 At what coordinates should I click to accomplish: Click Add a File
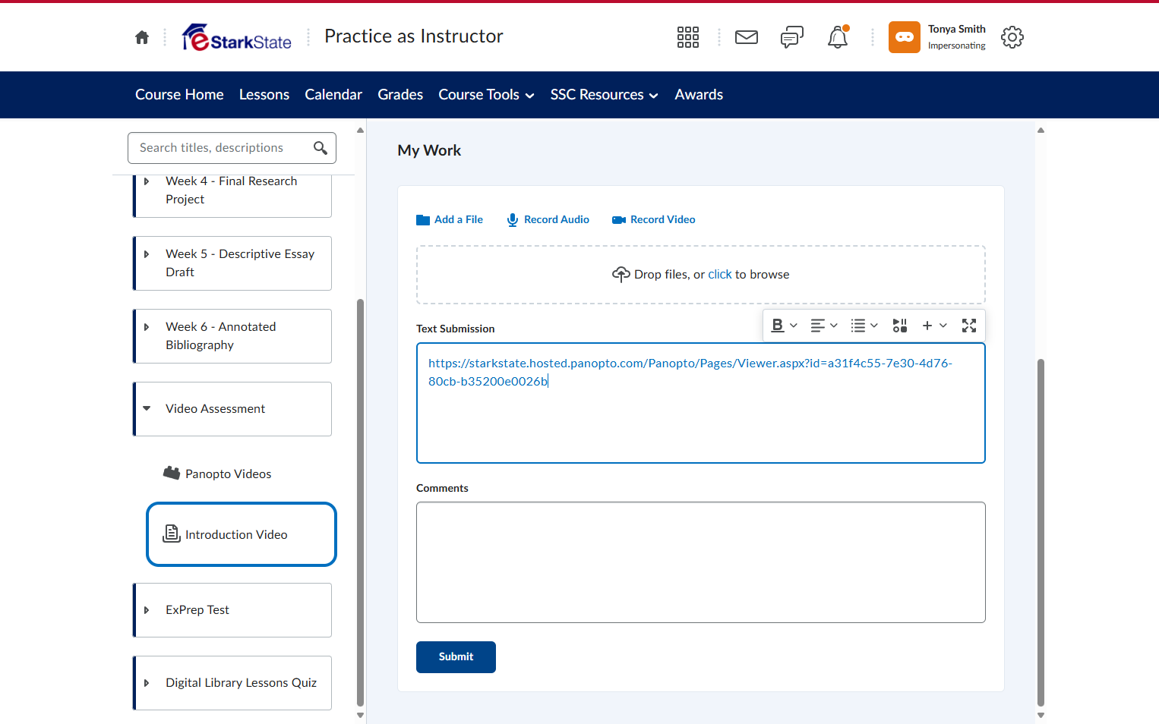pos(450,219)
